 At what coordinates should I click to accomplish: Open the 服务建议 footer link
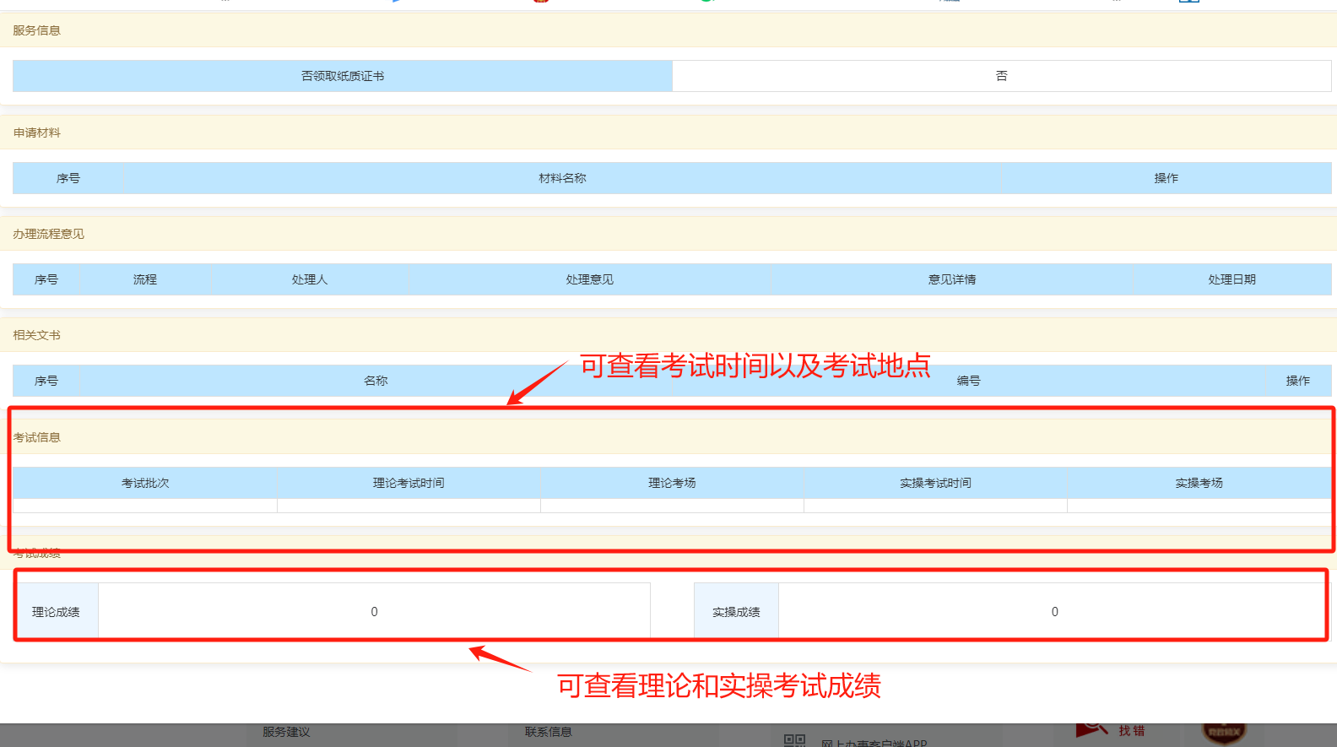point(286,732)
